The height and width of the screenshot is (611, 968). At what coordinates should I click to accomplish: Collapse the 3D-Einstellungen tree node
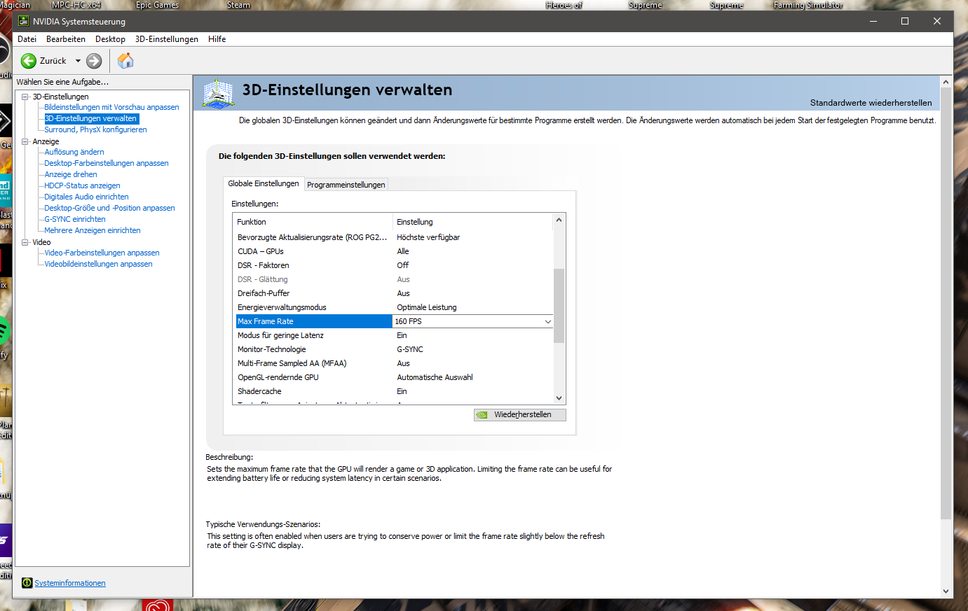coord(25,97)
